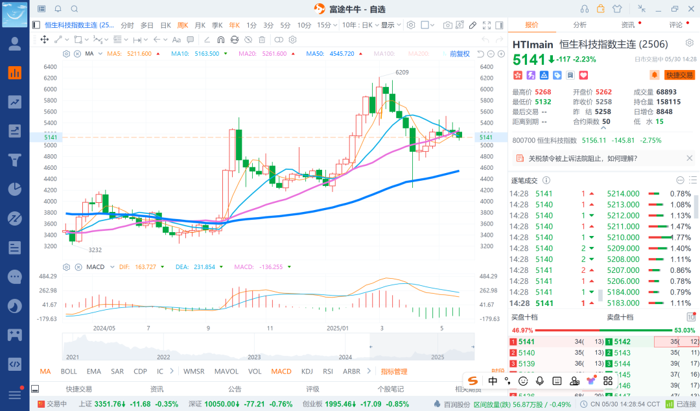Image resolution: width=700 pixels, height=411 pixels.
Task: Toggle the EMA indicator
Action: (94, 371)
